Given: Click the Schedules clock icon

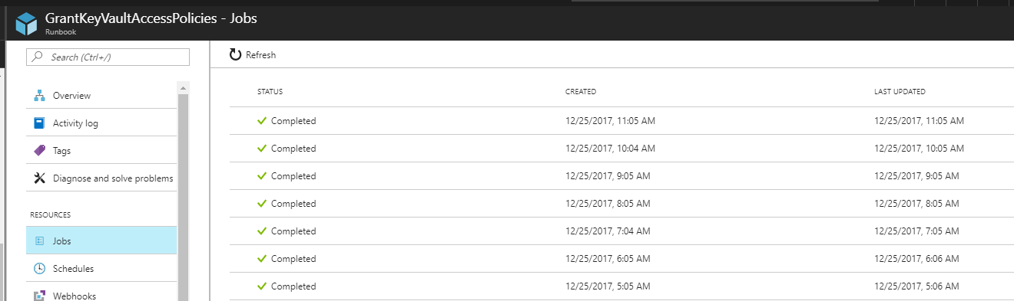Looking at the screenshot, I should [39, 268].
